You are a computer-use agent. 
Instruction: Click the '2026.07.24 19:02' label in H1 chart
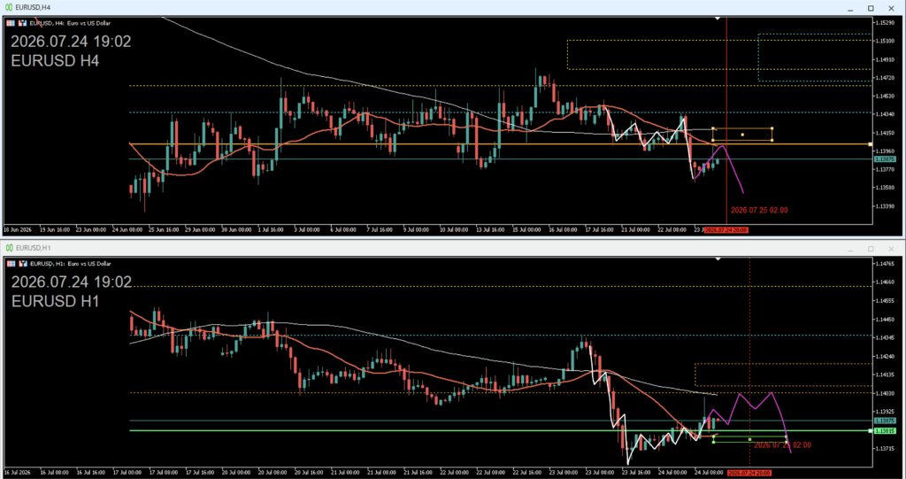pyautogui.click(x=71, y=282)
